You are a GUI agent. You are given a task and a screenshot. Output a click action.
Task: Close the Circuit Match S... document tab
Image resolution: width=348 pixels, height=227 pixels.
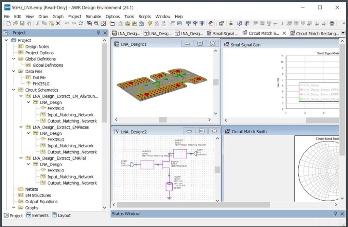(x=284, y=33)
